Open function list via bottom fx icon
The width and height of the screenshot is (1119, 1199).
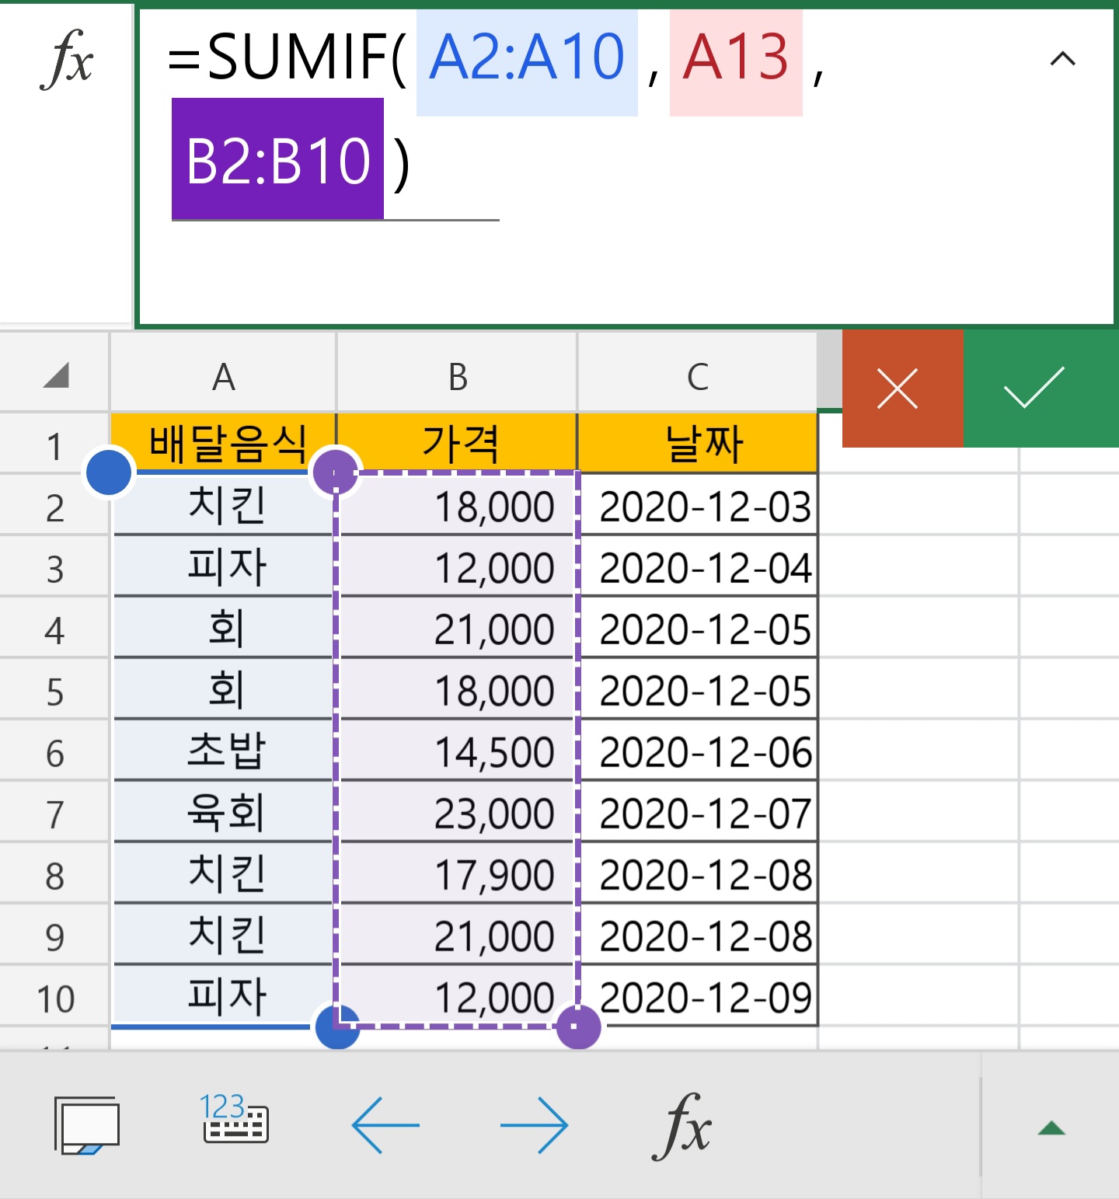(682, 1125)
